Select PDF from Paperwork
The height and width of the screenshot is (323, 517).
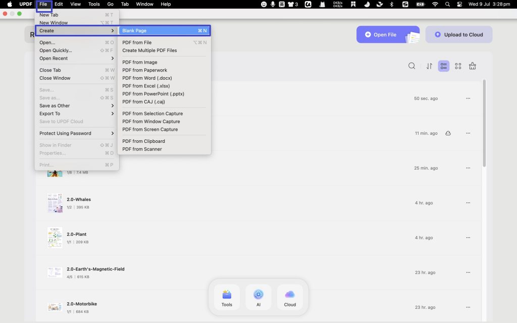[x=164, y=70]
